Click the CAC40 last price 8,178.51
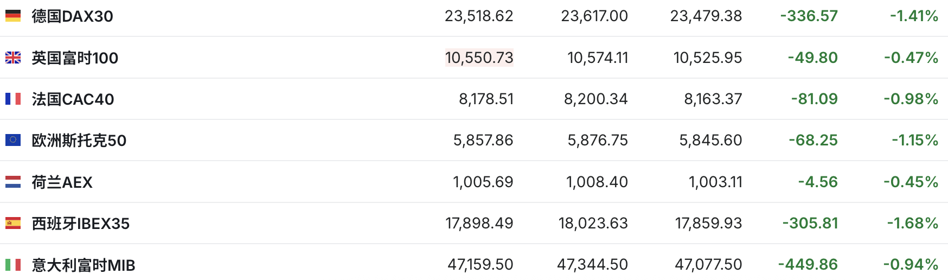948x280 pixels. [486, 99]
